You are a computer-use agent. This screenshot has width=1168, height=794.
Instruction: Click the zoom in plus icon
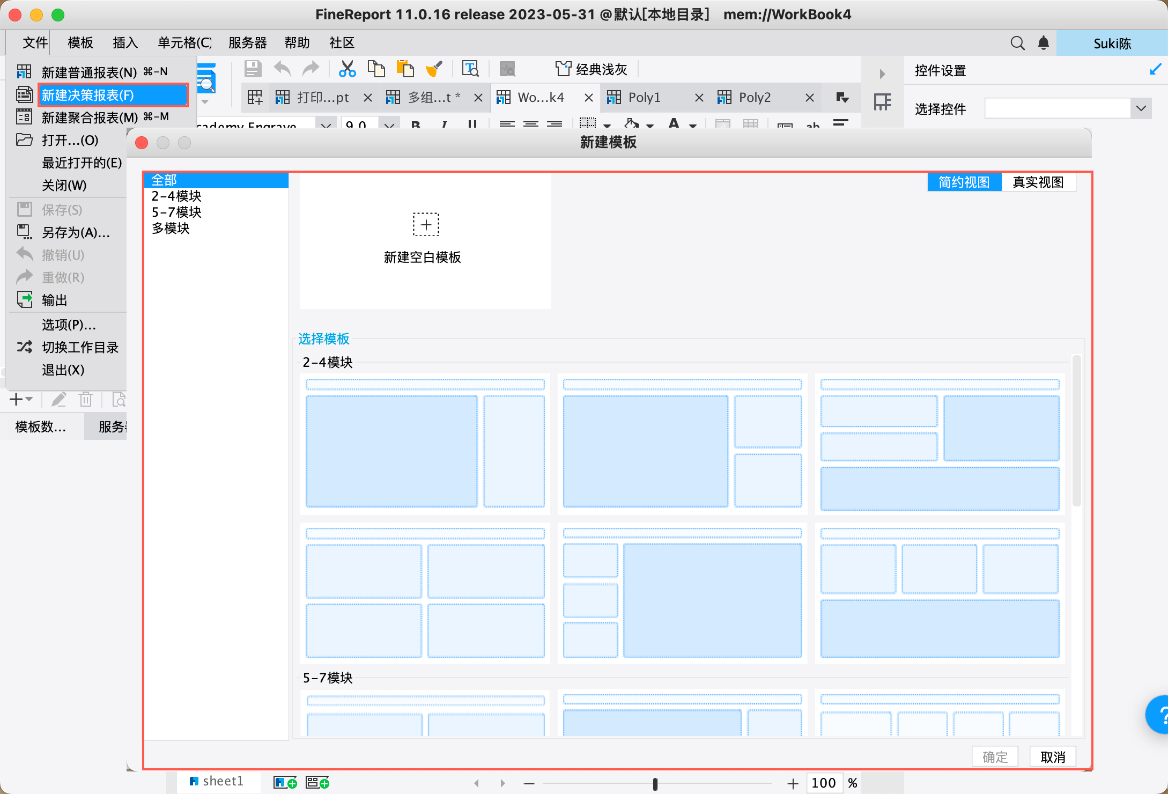pyautogui.click(x=793, y=783)
